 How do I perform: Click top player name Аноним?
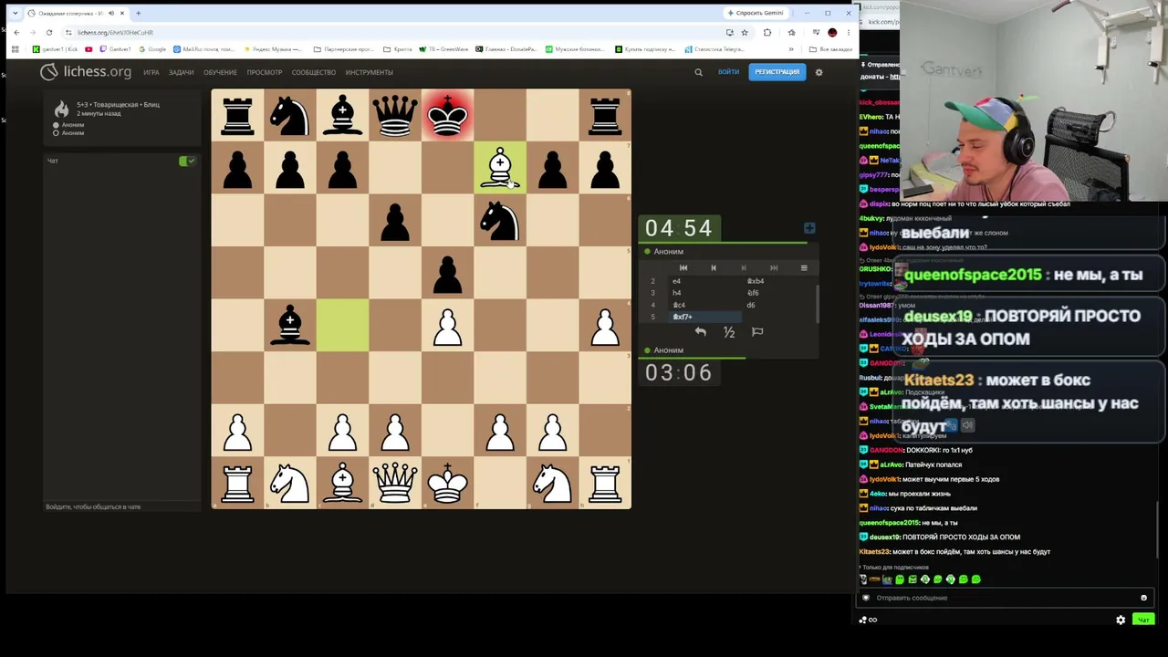point(668,251)
